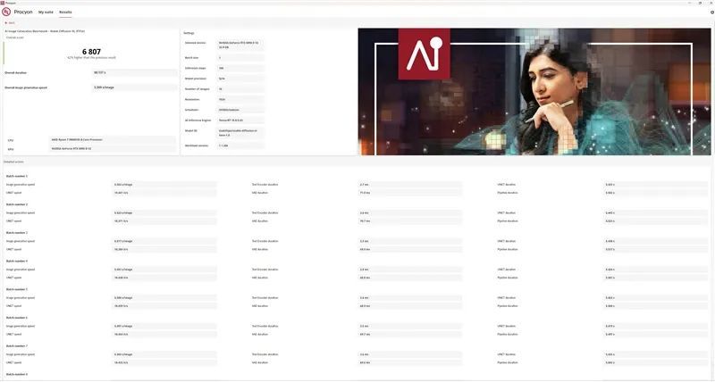
Task: Click the Batch number 5 heading
Action: point(17,289)
